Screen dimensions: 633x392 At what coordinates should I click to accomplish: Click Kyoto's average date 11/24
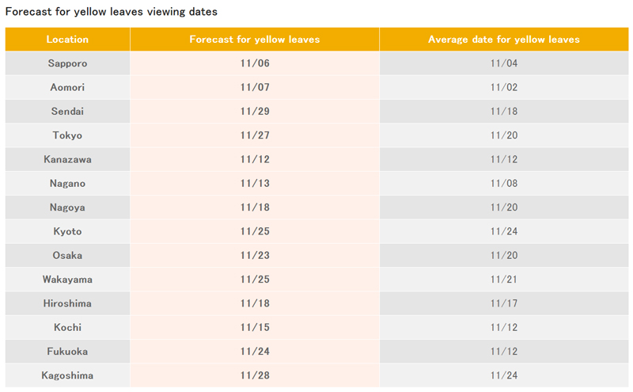pos(504,231)
